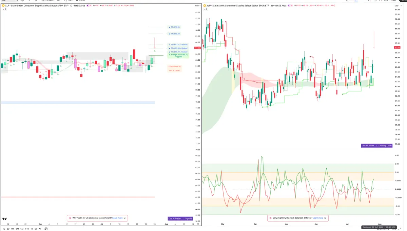
Task: Click the Strength Above 85.76 Triggered label
Action: coord(178,56)
